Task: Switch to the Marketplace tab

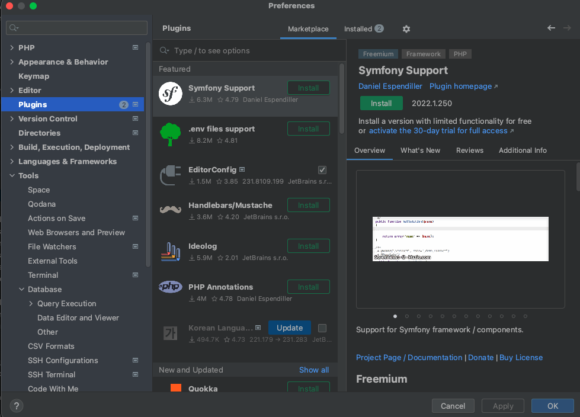Action: [x=308, y=29]
